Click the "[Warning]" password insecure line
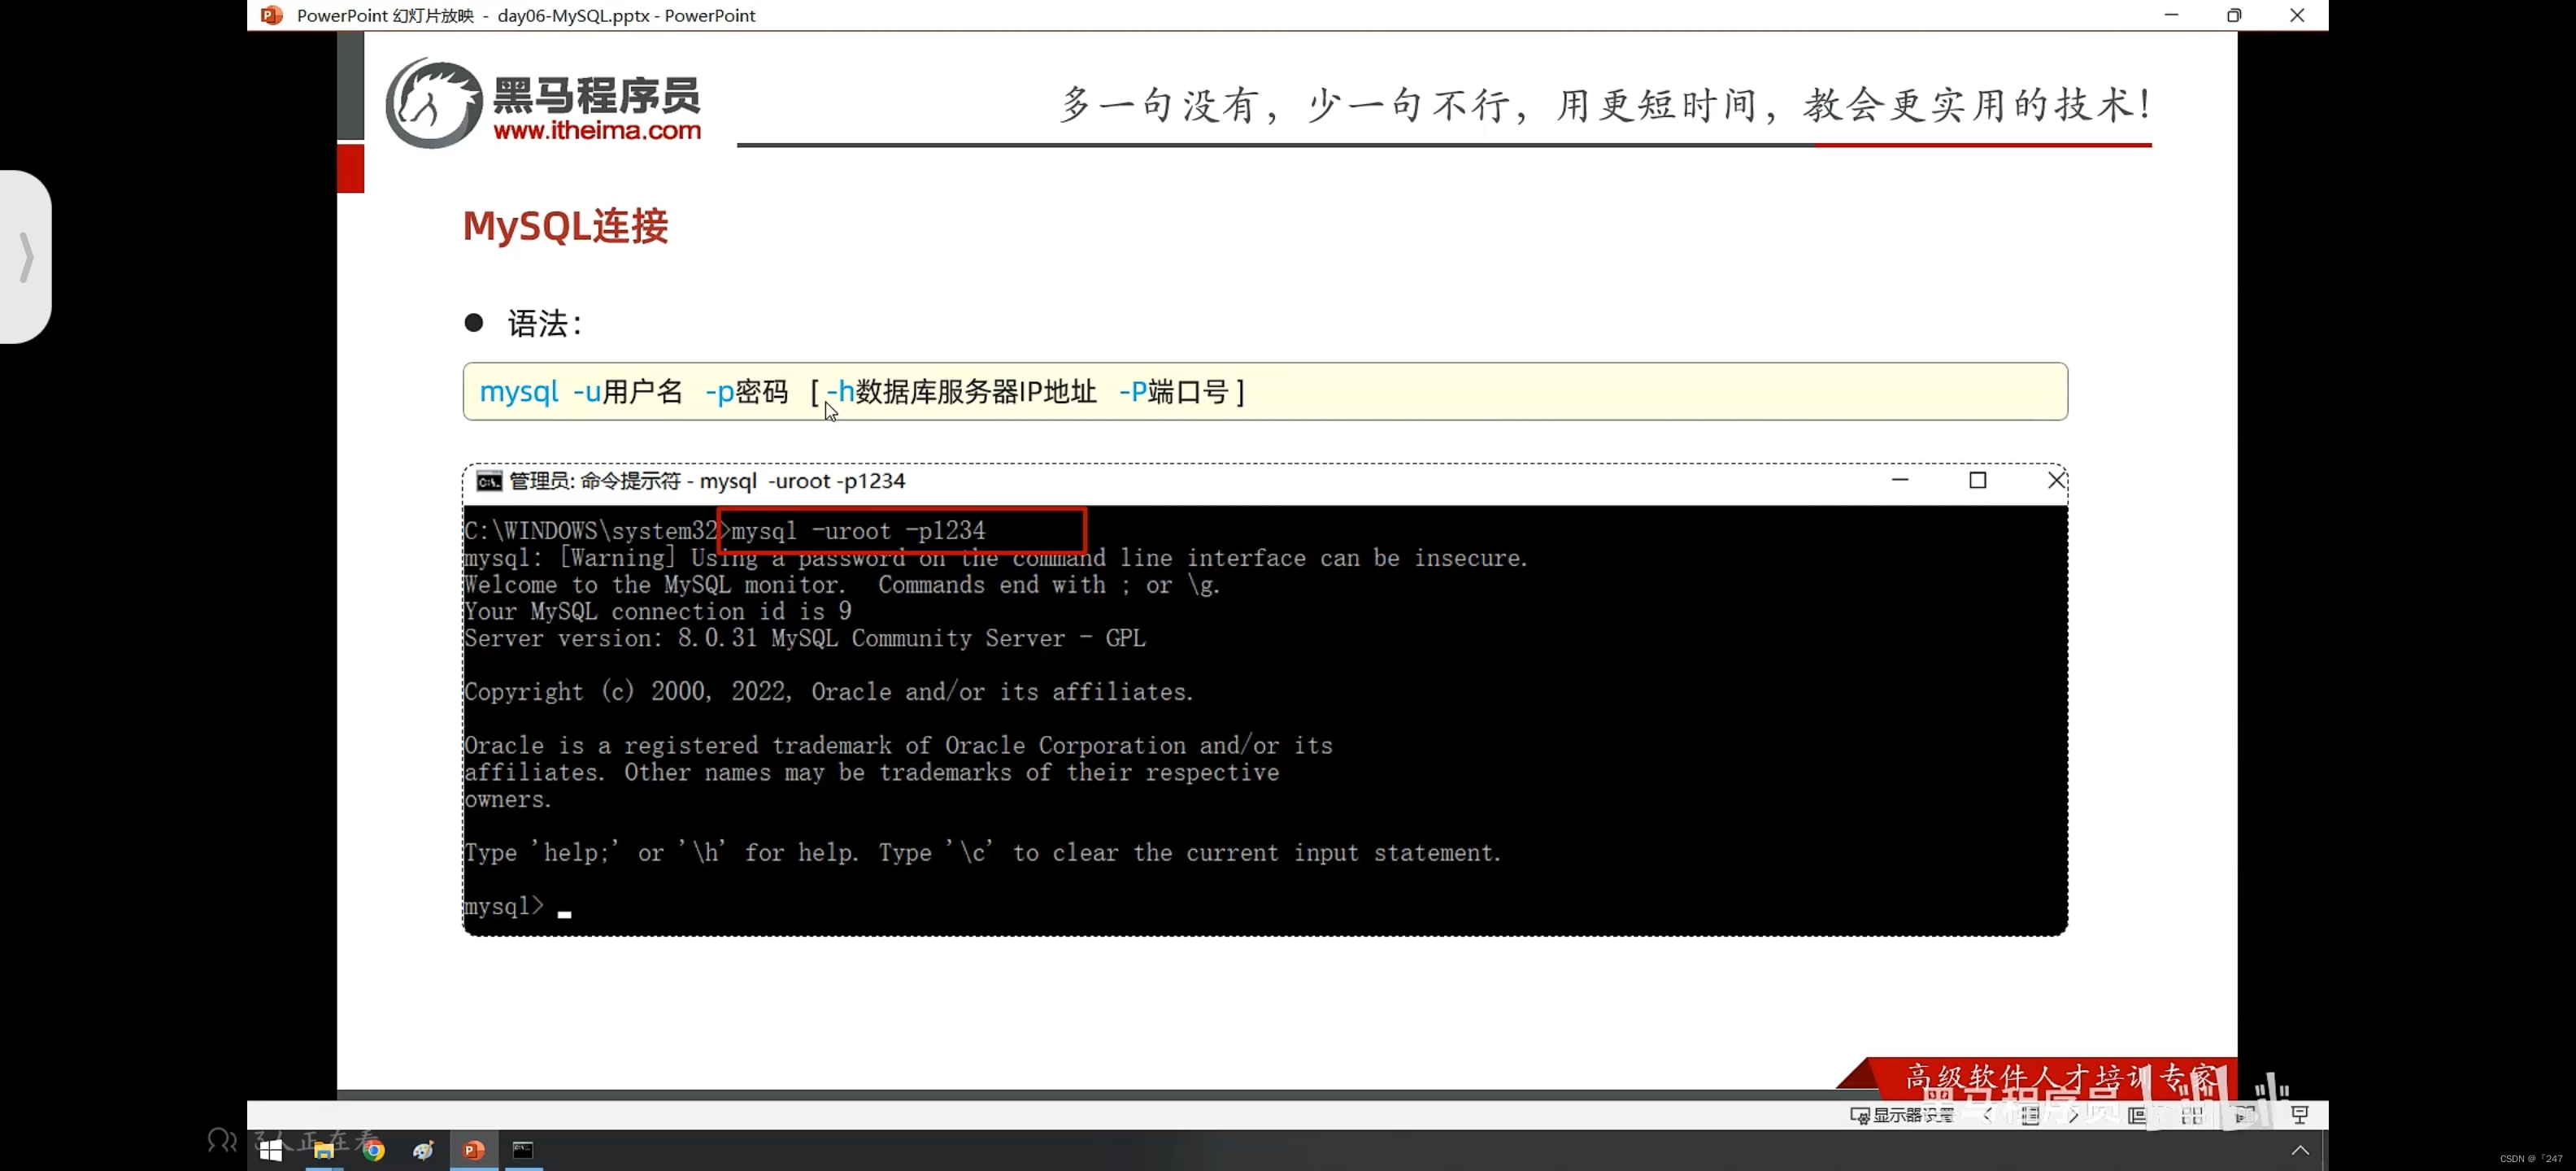 996,558
